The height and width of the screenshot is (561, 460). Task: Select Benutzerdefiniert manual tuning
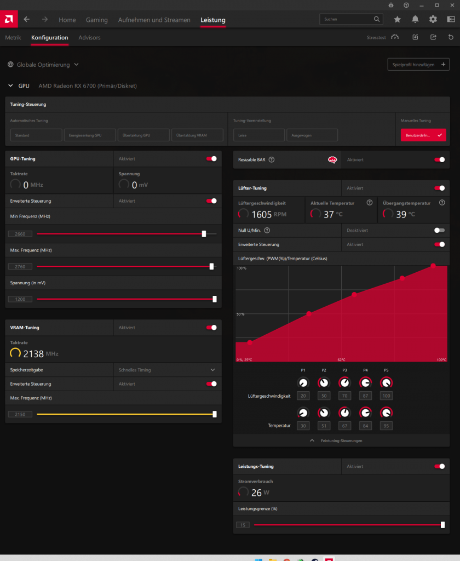coord(423,135)
